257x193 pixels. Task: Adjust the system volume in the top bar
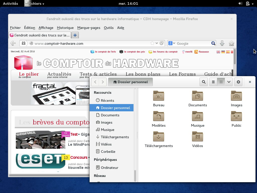240,4
